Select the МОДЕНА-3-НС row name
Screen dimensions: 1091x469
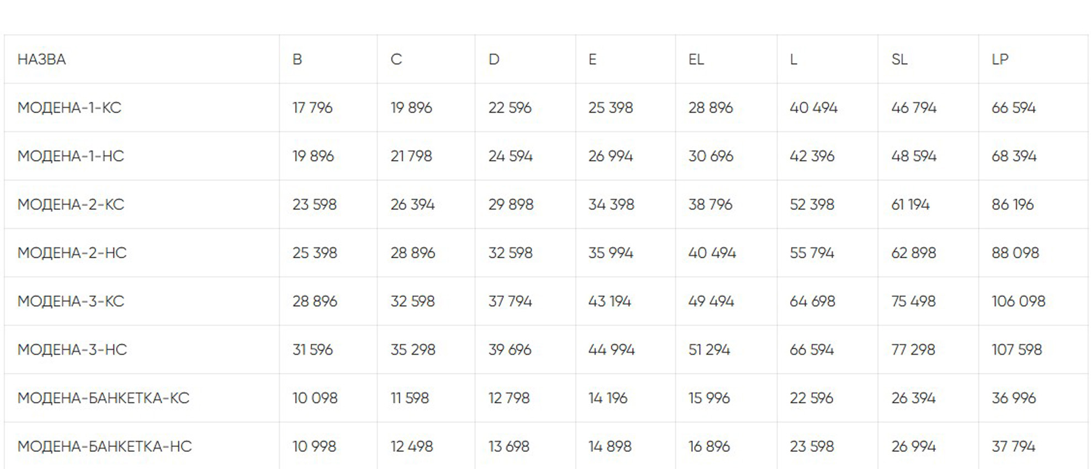pyautogui.click(x=72, y=350)
